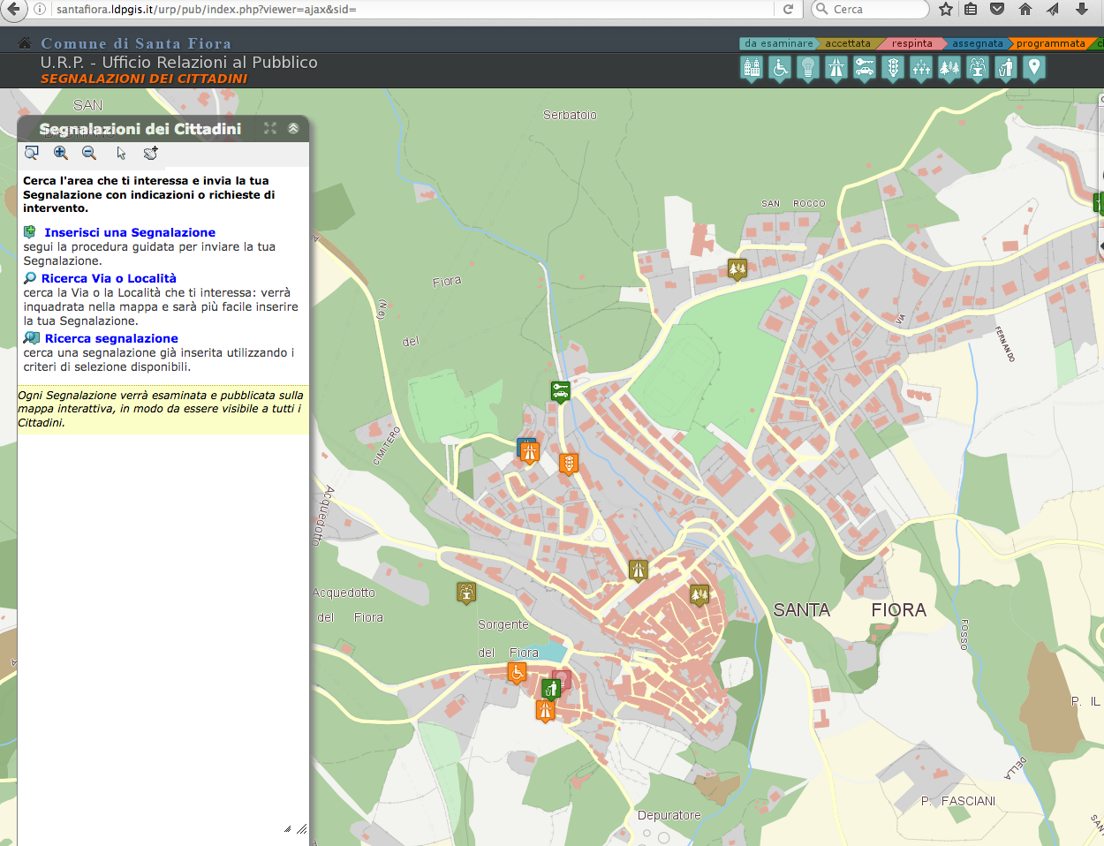
Task: Activate the arrow pointer select tool
Action: [121, 153]
